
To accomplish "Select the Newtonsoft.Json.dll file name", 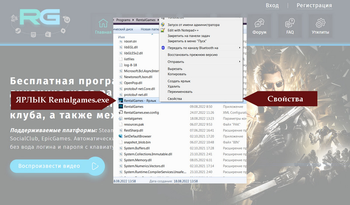I will tap(138, 77).
